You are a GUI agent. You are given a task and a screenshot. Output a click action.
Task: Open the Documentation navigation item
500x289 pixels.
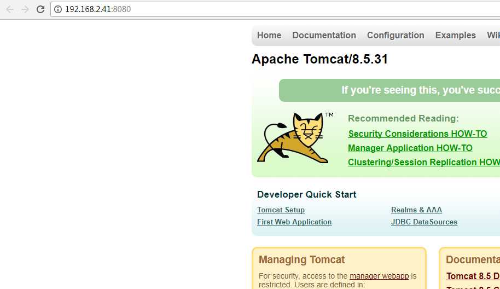click(324, 35)
